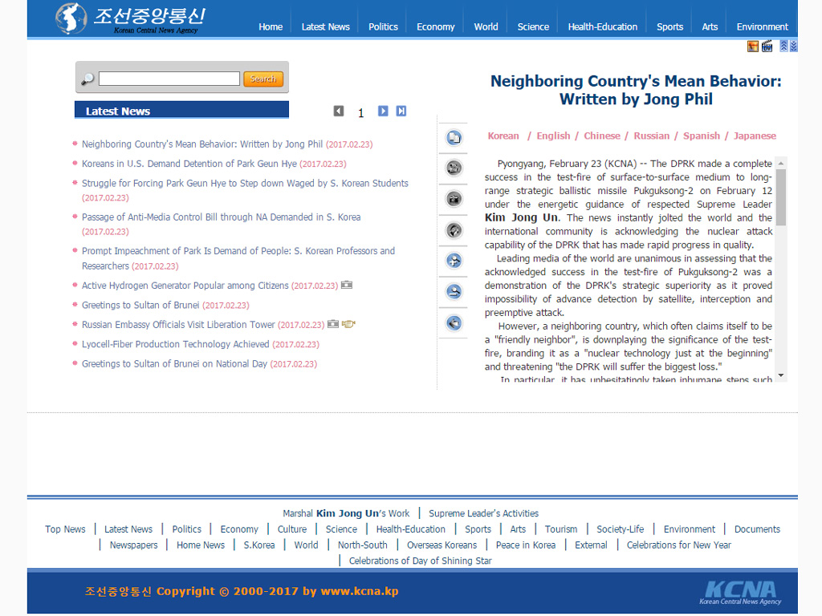The height and width of the screenshot is (616, 822).
Task: Open Russian Embassy Officials Visit Liberation Tower
Action: pyautogui.click(x=178, y=325)
